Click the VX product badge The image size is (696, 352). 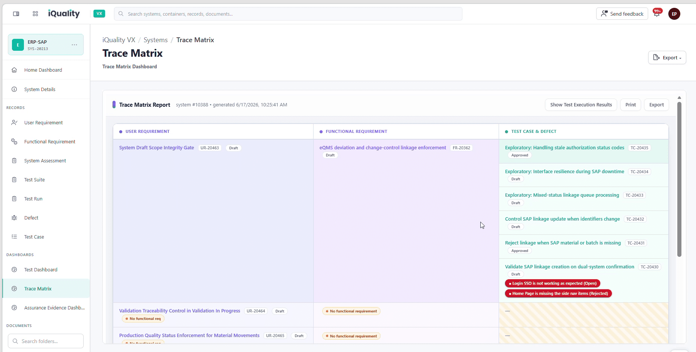99,13
